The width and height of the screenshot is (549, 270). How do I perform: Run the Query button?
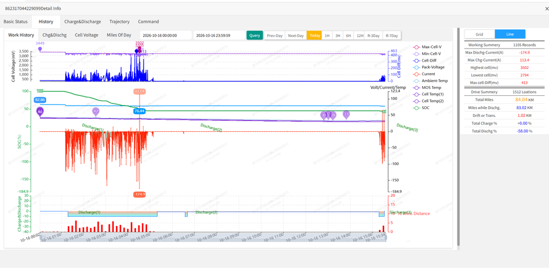click(254, 35)
